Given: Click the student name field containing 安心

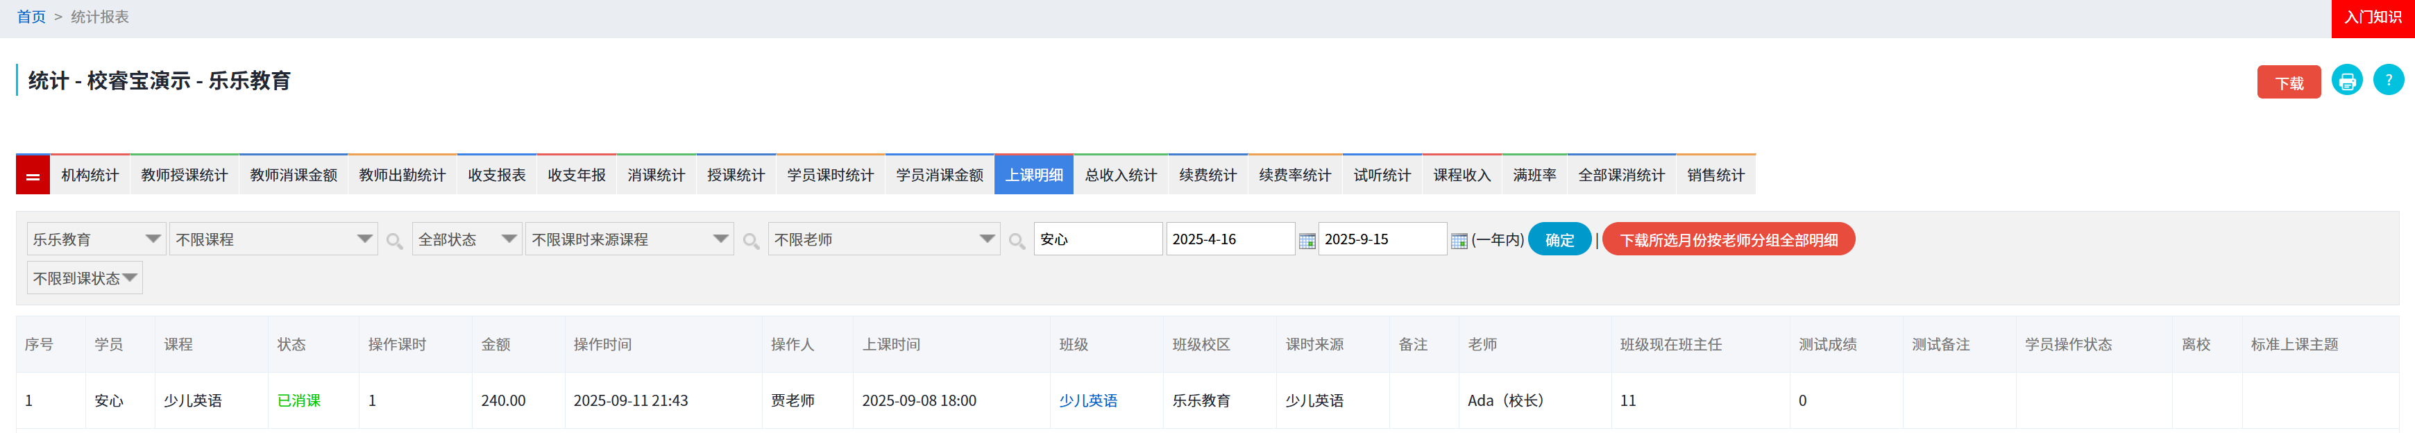Looking at the screenshot, I should click(1099, 239).
